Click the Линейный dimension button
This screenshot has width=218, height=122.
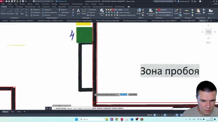click(92, 10)
